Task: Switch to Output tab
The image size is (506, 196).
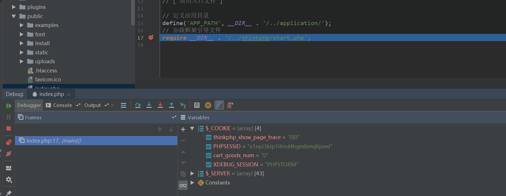Action: 92,105
